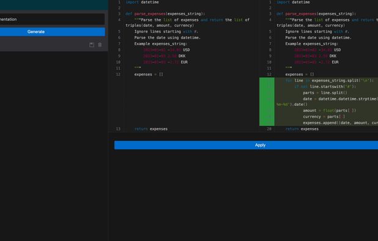This screenshot has height=241, width=378.
Task: Click 'return expenses' on line 20 right pane
Action: click(x=302, y=129)
